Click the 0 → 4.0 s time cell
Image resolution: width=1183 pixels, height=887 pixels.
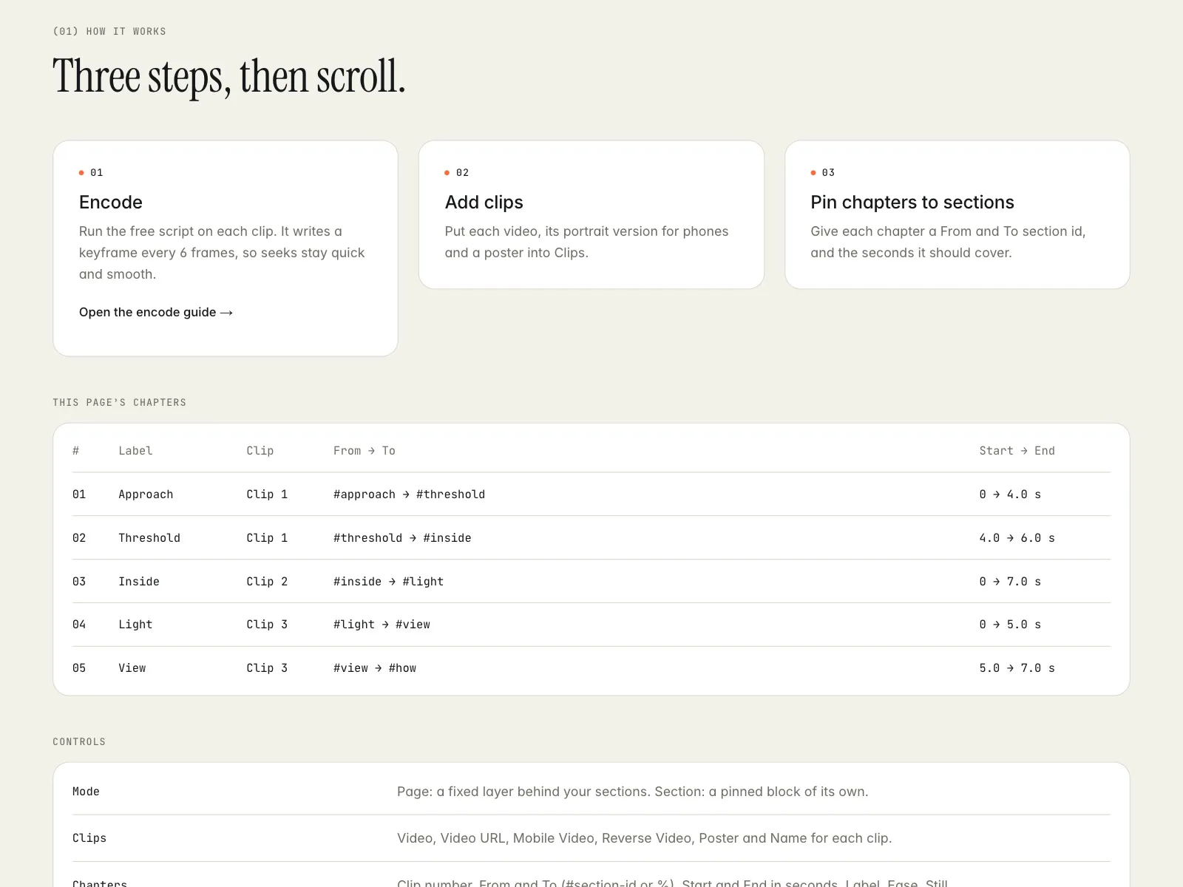[1010, 495]
